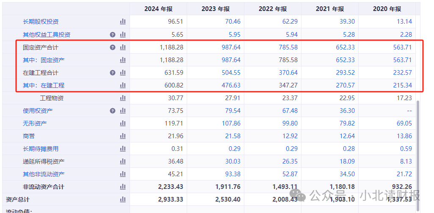Viewport: 434px width, 213px height.
Task: Click the 其中：在建工程 link
Action: pos(44,85)
